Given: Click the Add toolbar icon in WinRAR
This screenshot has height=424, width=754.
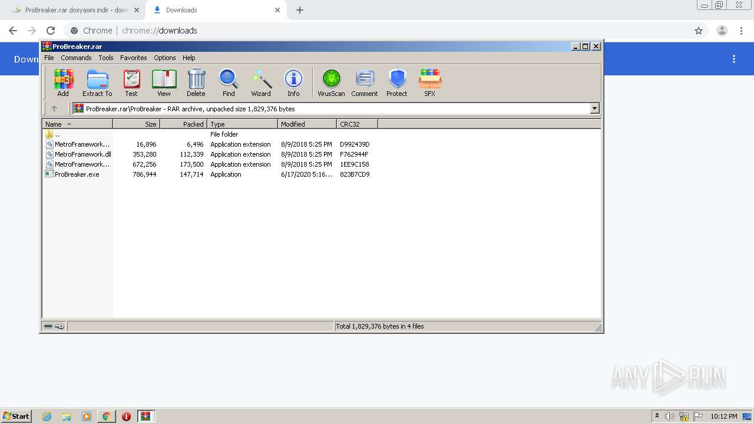Looking at the screenshot, I should coord(63,82).
